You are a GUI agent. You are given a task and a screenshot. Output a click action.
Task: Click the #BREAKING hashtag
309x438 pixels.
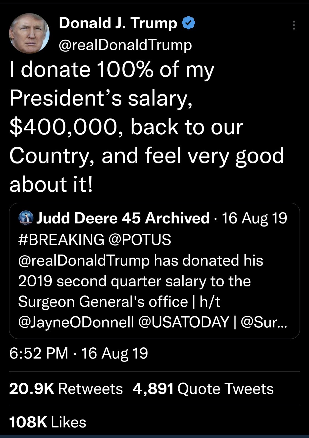point(61,239)
